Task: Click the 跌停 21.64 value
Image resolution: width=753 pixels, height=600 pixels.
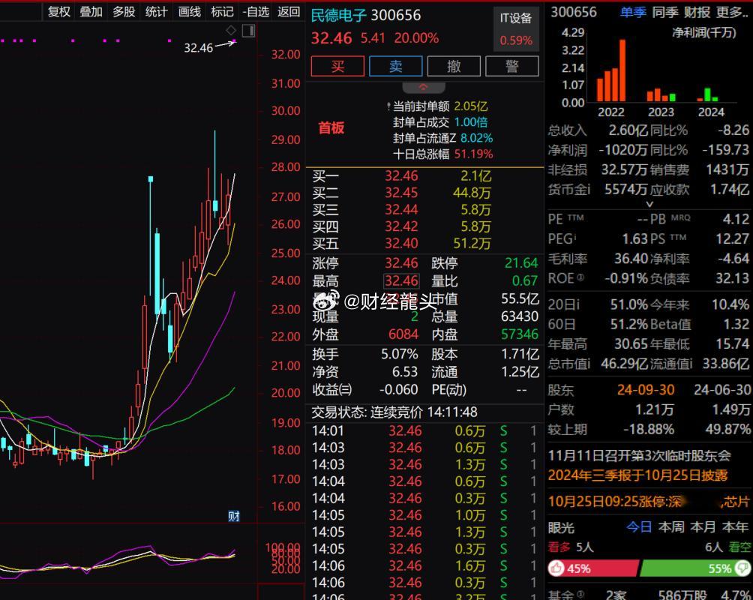Action: 521,263
